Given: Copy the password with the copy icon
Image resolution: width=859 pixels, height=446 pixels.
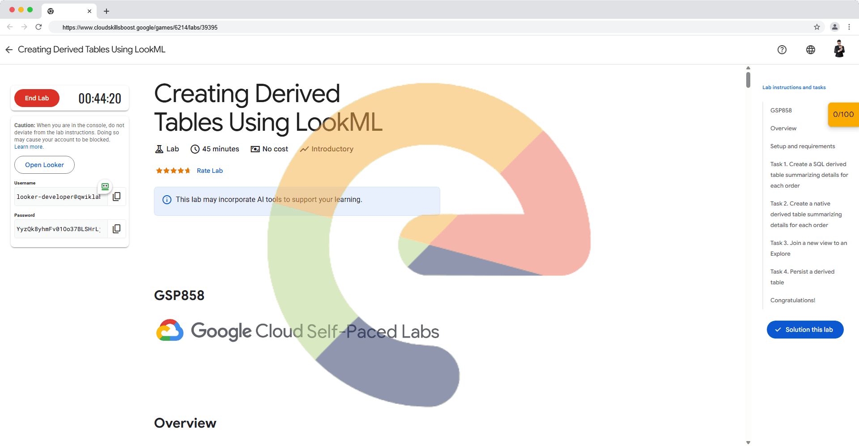Looking at the screenshot, I should [x=117, y=229].
